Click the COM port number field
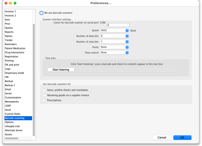202x146 pixels. click(118, 25)
